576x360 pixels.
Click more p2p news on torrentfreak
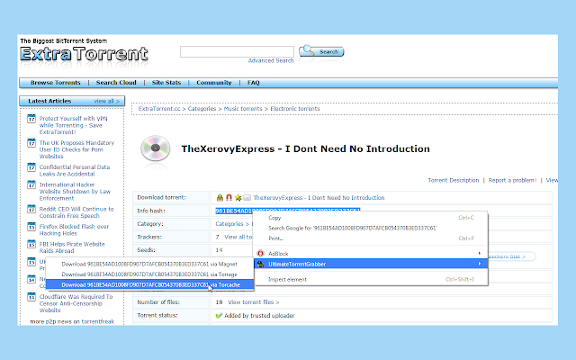(72, 321)
